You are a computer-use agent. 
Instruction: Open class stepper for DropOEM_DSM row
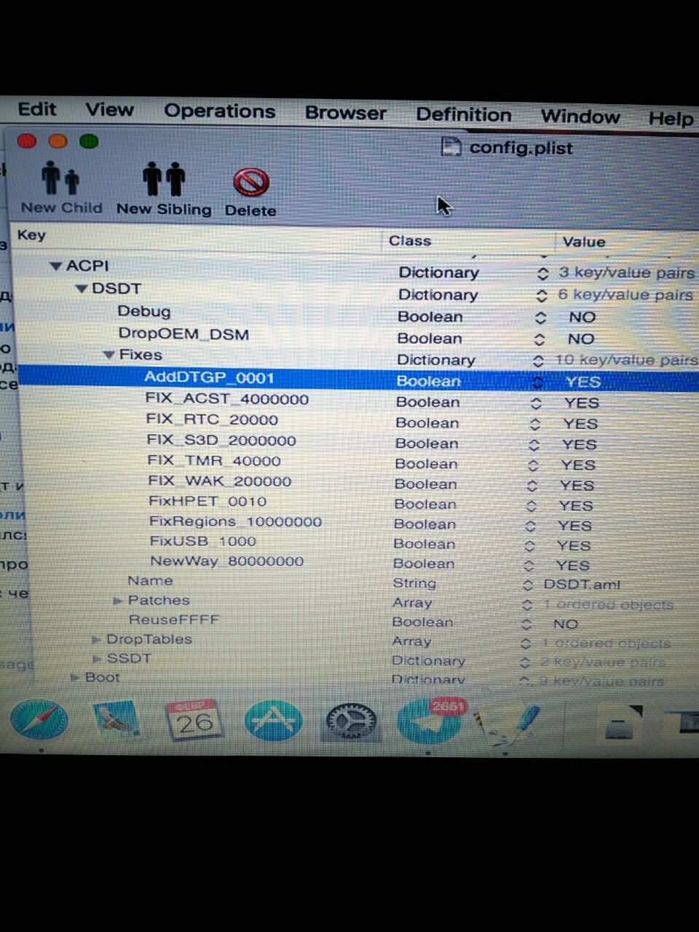pos(540,339)
